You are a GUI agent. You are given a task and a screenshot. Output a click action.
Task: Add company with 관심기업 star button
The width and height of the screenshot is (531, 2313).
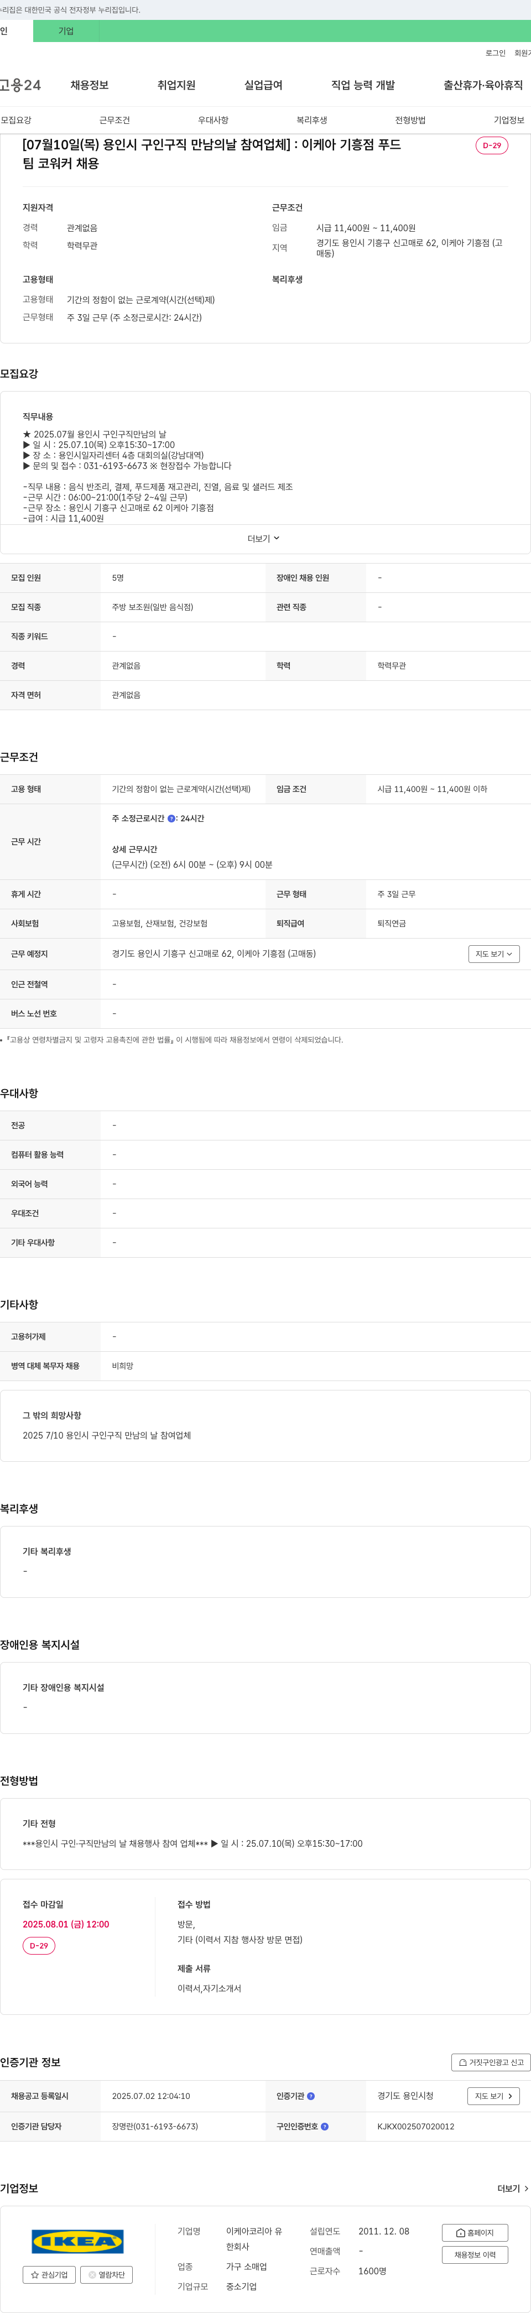tap(49, 2274)
